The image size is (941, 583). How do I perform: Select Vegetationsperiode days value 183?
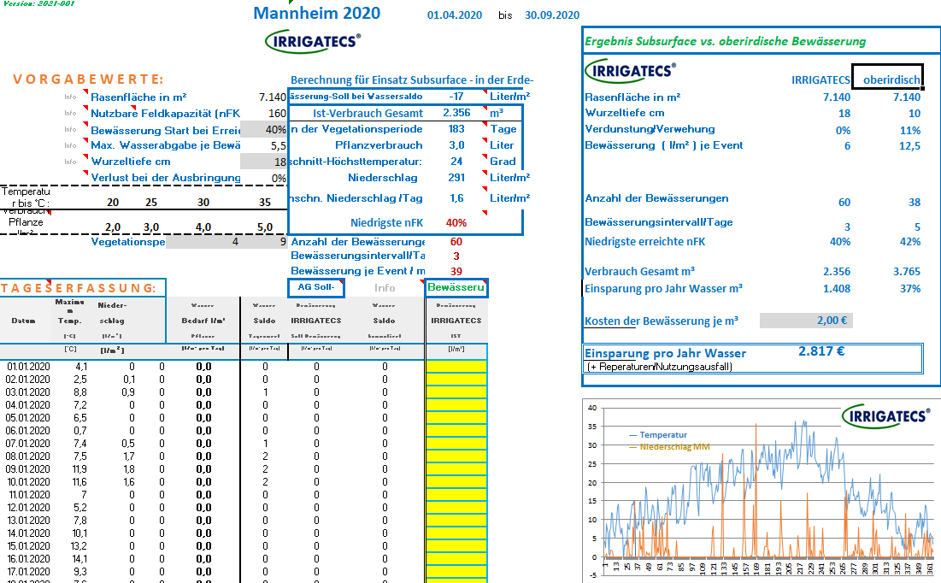pos(456,129)
